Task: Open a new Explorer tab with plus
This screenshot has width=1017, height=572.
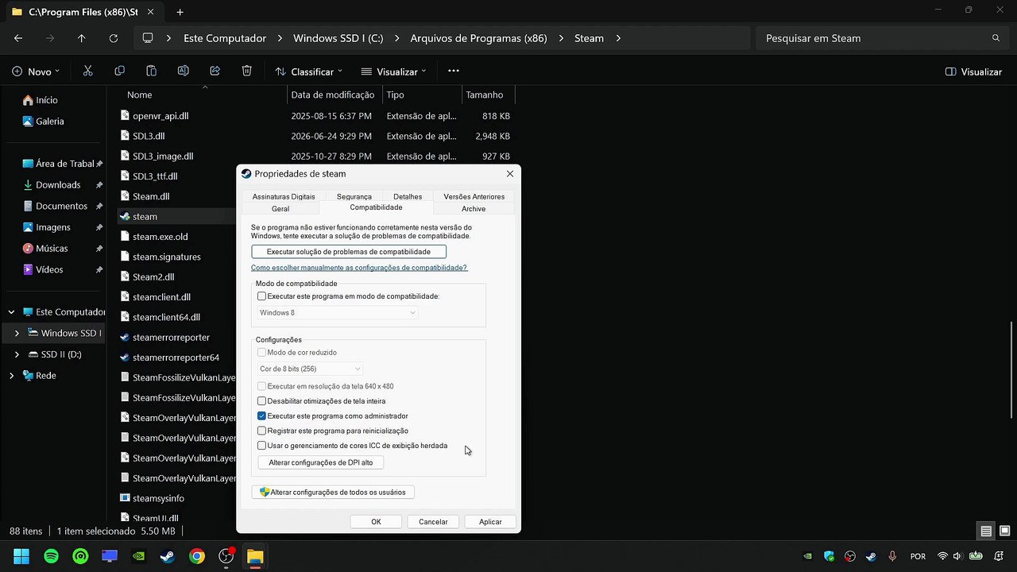Action: (180, 12)
